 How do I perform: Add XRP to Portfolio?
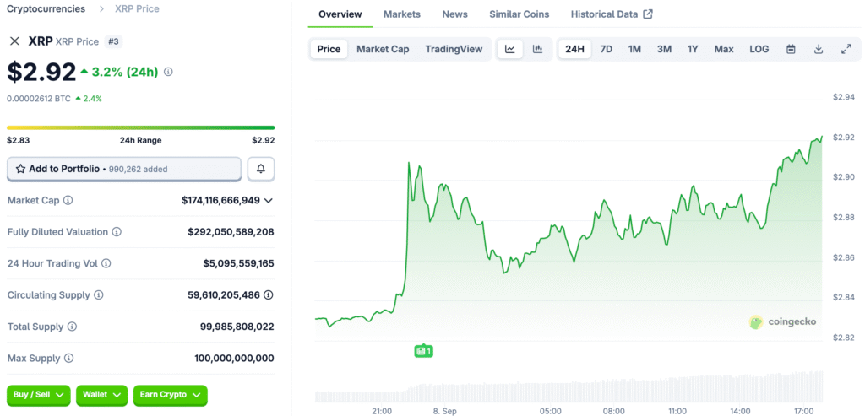(124, 169)
